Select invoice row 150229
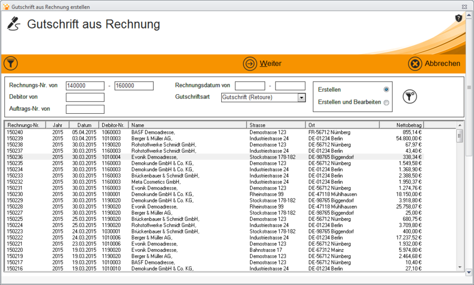Image resolution: width=474 pixels, height=285 pixels. [214, 200]
